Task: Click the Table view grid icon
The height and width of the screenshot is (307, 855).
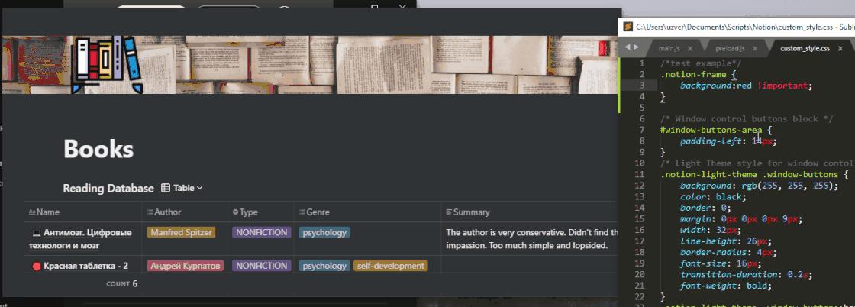Action: [x=166, y=188]
